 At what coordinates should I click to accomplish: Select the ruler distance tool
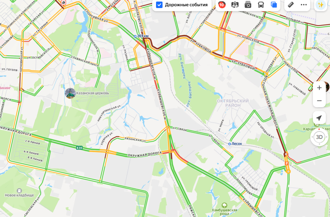click(x=291, y=5)
